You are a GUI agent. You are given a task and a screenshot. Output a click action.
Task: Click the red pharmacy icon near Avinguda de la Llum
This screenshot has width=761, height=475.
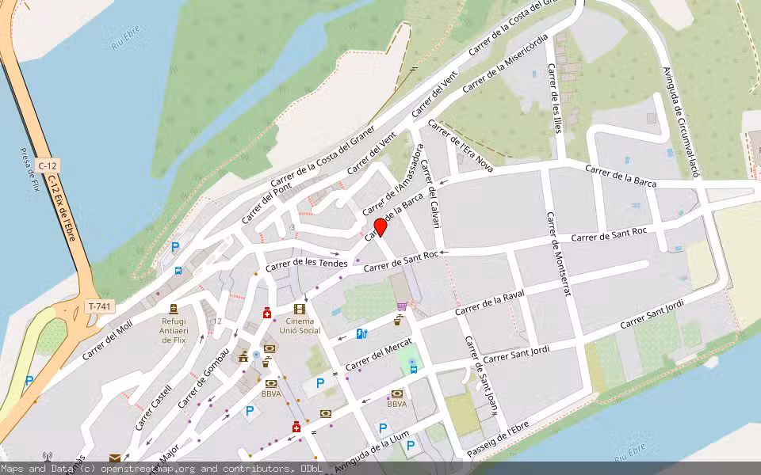point(296,427)
